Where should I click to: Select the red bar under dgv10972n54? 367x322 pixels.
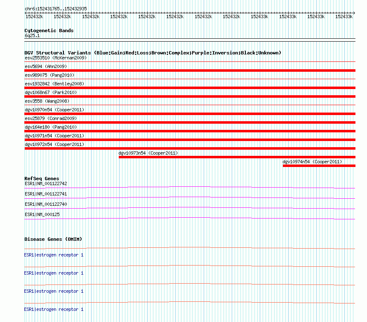190,148
